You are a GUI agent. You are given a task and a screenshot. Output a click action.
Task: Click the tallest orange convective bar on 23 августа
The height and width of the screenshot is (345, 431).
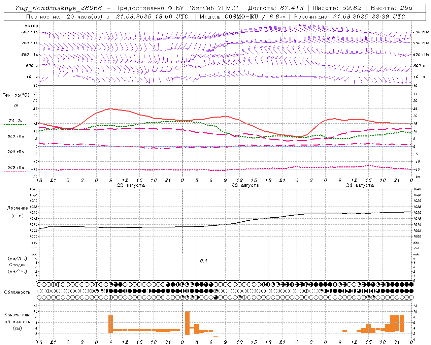187,323
